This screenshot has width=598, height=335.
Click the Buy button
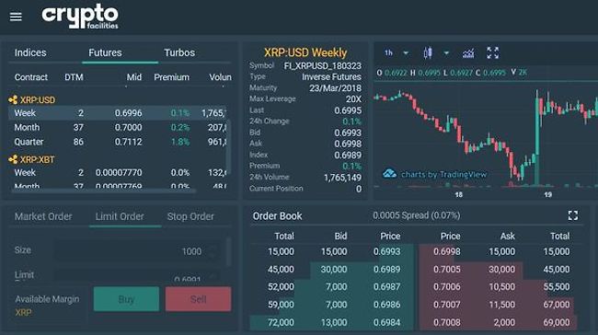pyautogui.click(x=126, y=299)
